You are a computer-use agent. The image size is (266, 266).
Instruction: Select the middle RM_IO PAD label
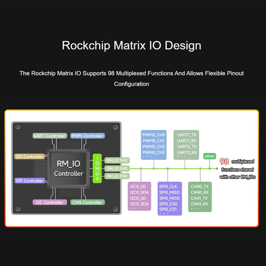tap(117, 168)
